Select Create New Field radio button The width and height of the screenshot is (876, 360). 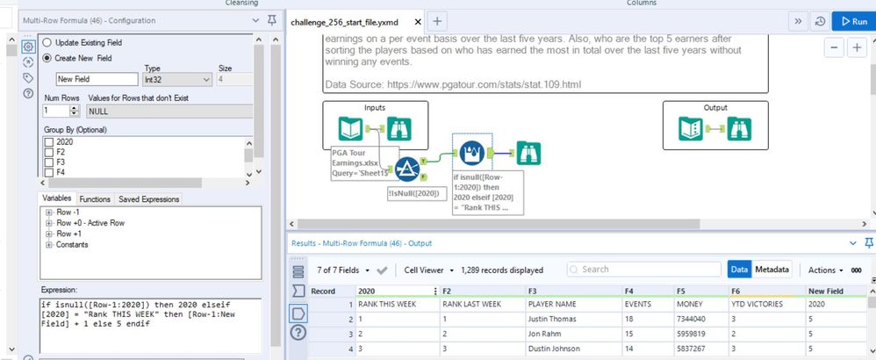(47, 58)
